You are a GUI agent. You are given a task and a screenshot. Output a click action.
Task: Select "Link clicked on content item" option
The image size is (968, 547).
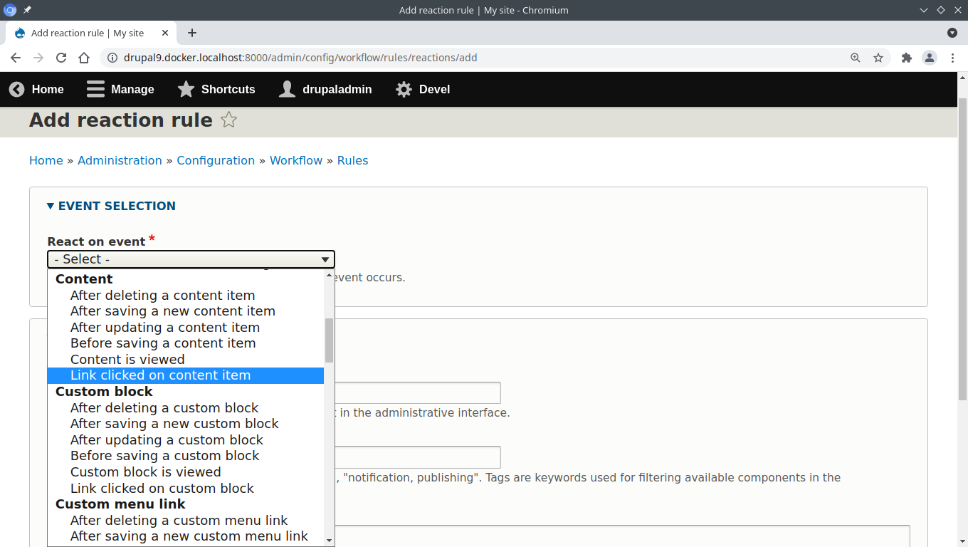(x=160, y=375)
